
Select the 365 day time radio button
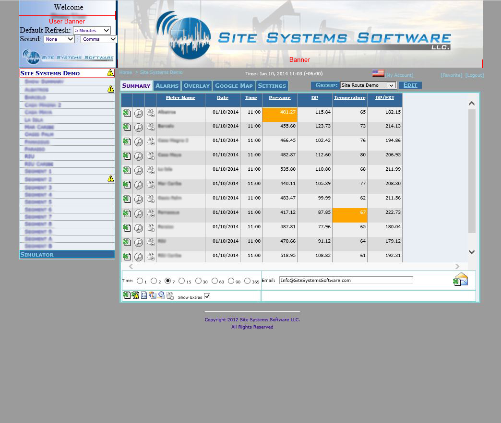tap(247, 281)
